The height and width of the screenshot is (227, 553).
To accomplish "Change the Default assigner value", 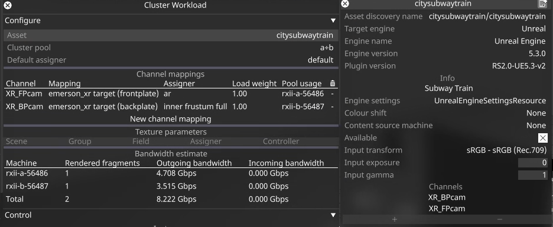I will 320,60.
